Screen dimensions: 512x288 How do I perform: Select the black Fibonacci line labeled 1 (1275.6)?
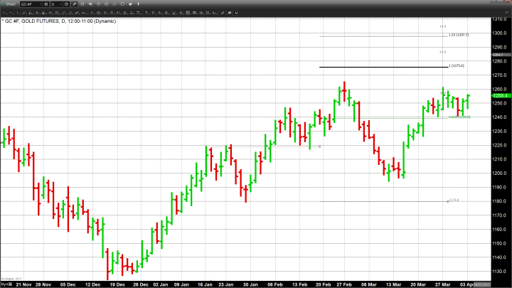384,67
